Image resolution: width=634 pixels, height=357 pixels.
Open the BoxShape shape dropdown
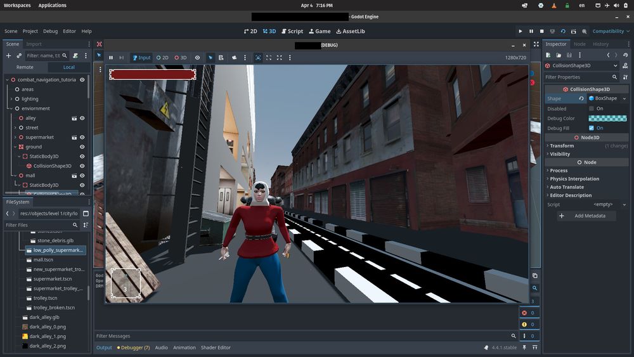[x=607, y=98]
